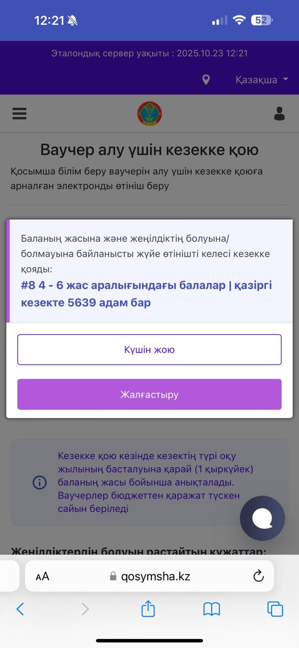Tap the info circle icon
Image resolution: width=299 pixels, height=648 pixels.
coord(39,483)
